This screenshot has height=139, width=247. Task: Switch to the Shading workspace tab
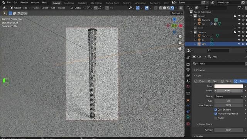pyautogui.click(x=127, y=3)
